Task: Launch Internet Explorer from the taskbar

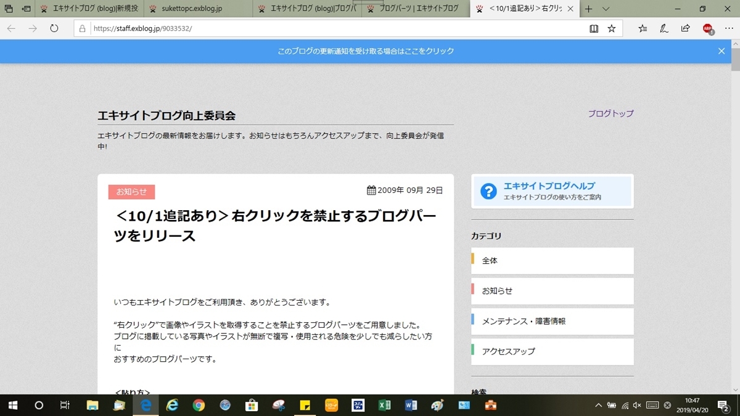Action: pos(173,405)
